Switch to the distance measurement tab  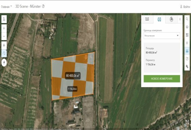(x=147, y=19)
